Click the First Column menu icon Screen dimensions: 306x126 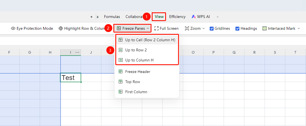(121, 92)
